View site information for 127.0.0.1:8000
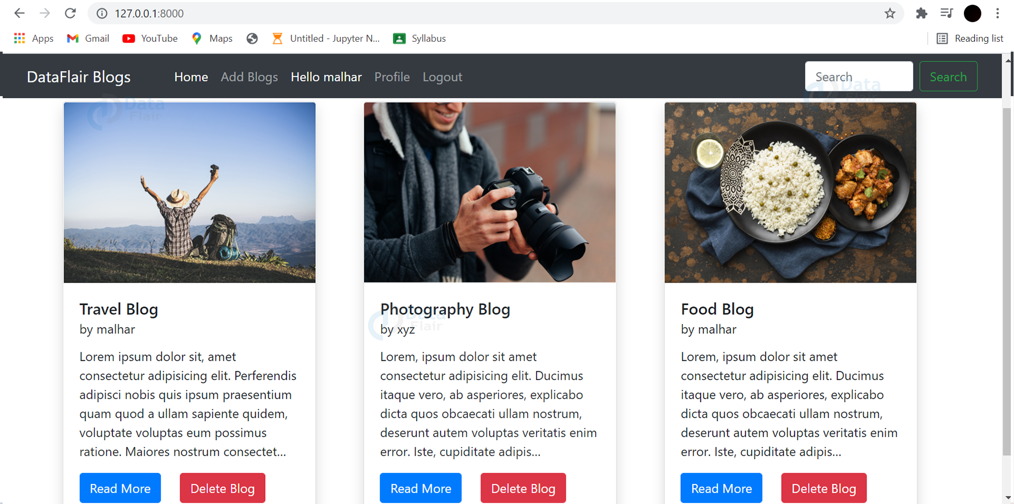 (x=101, y=13)
